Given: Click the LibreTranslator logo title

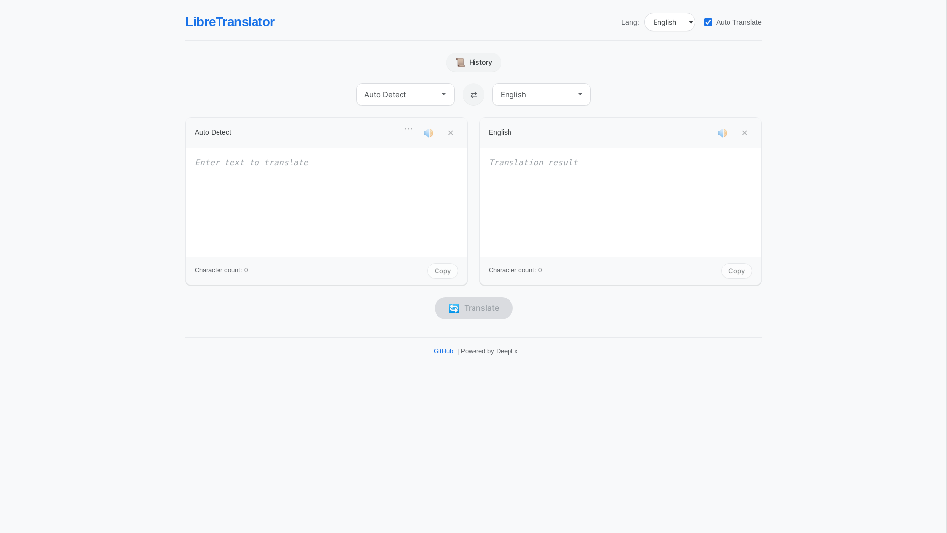Looking at the screenshot, I should [230, 22].
